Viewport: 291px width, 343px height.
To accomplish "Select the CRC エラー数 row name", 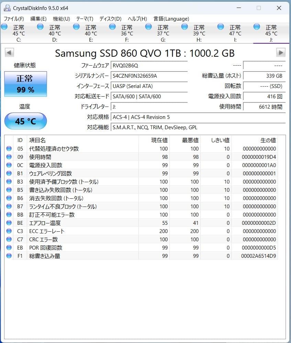I will pyautogui.click(x=44, y=240).
